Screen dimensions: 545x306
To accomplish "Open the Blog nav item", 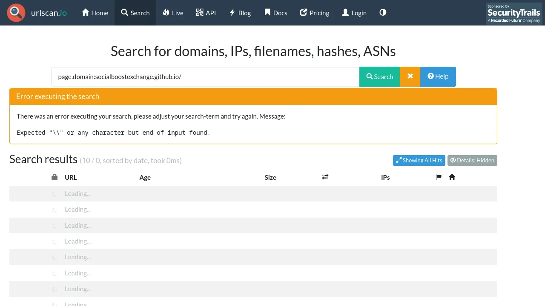I will 240,13.
